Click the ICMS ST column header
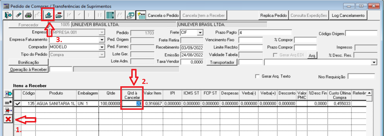Image resolution: width=384 pixels, height=136 pixels. pyautogui.click(x=191, y=95)
